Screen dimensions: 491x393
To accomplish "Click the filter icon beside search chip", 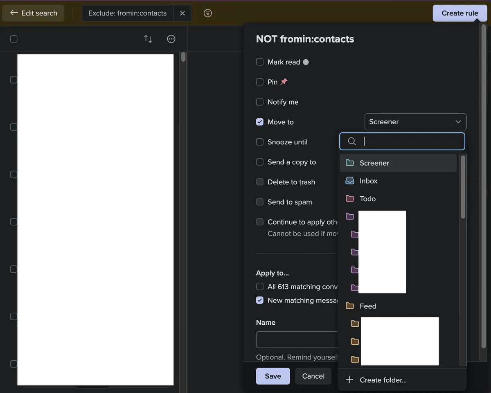I will pyautogui.click(x=208, y=13).
